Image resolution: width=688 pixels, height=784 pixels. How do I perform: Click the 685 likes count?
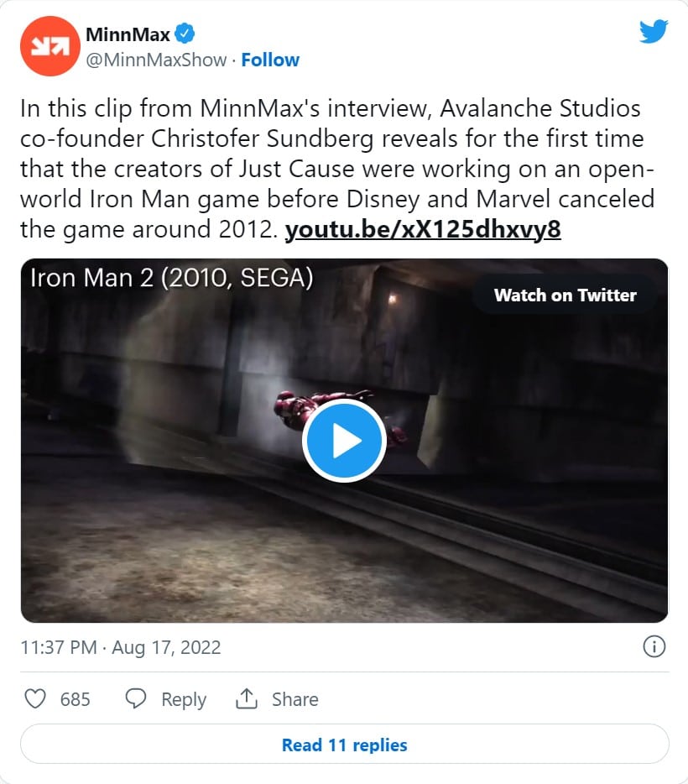pos(76,699)
